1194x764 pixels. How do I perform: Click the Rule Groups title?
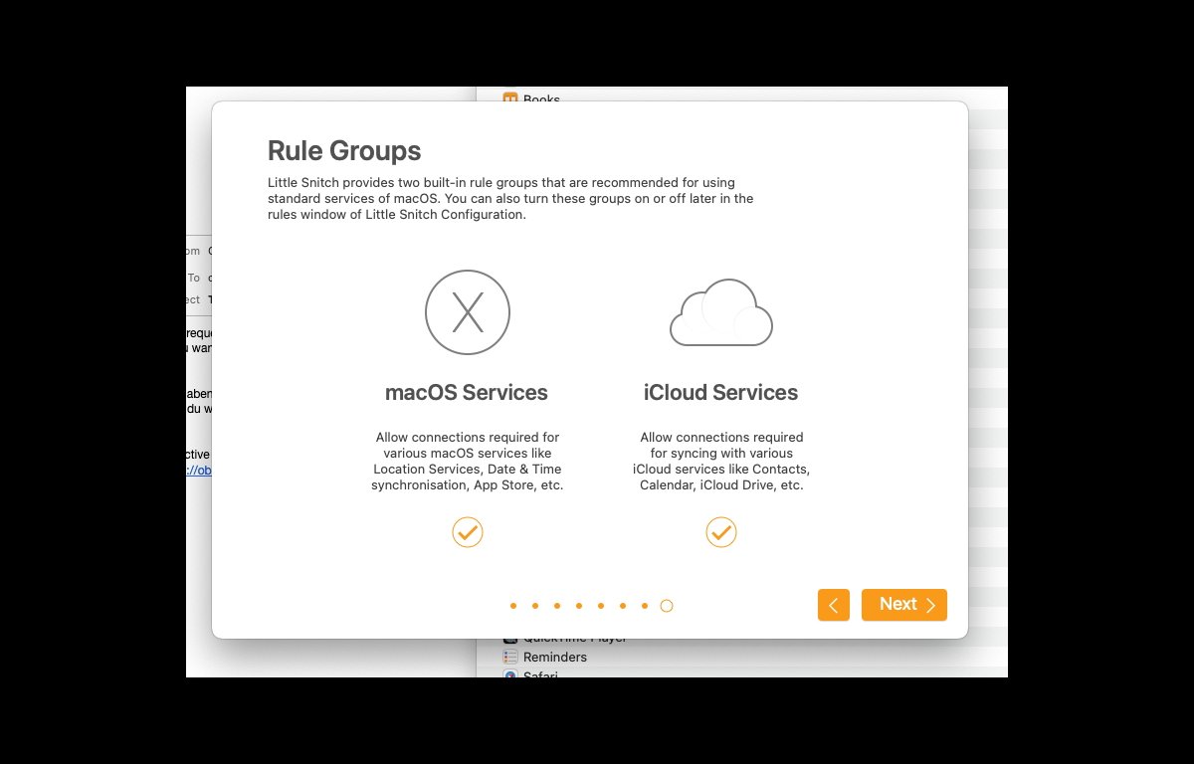point(344,151)
